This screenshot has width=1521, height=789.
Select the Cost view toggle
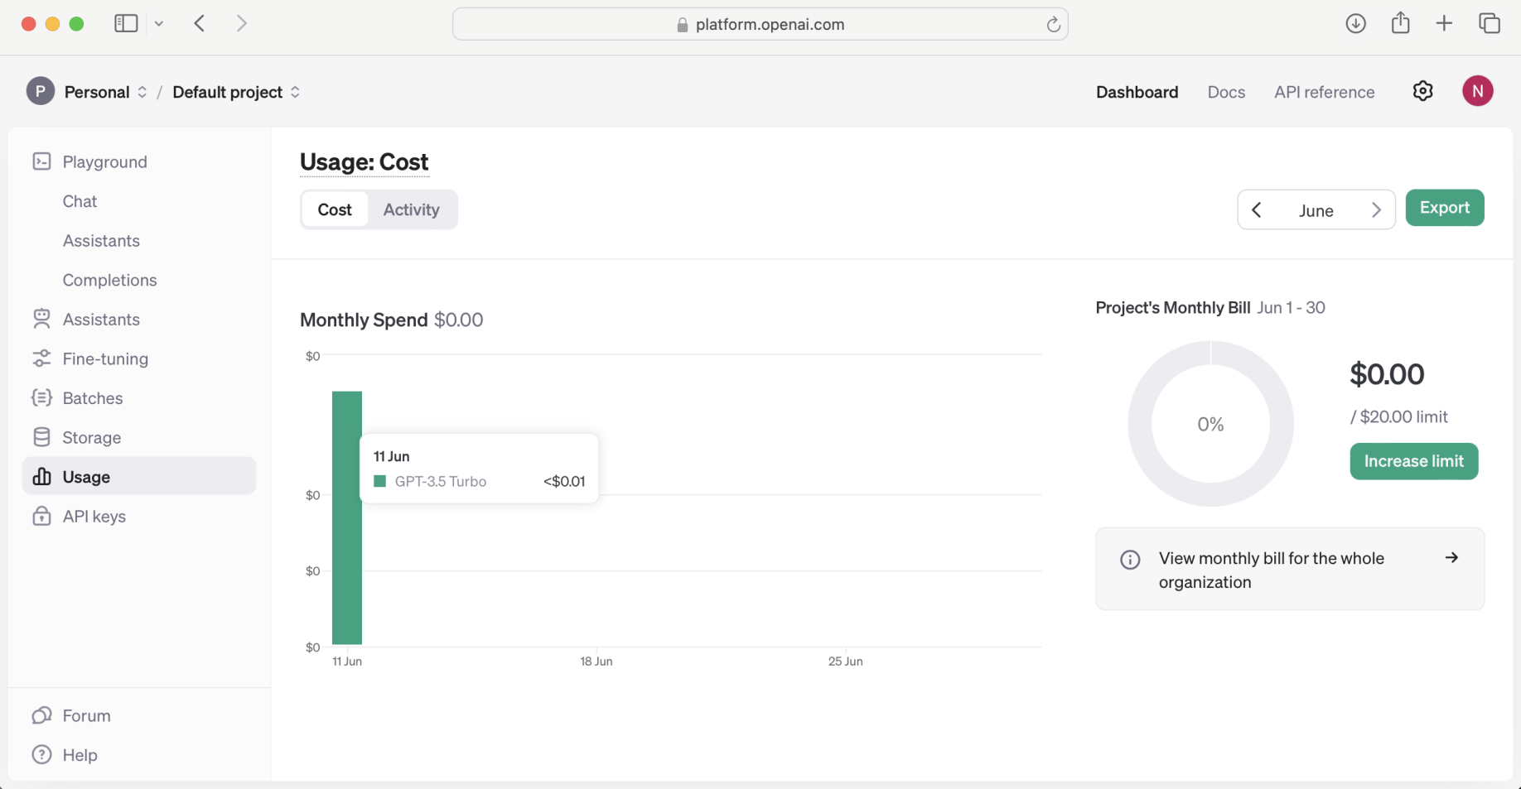tap(335, 210)
